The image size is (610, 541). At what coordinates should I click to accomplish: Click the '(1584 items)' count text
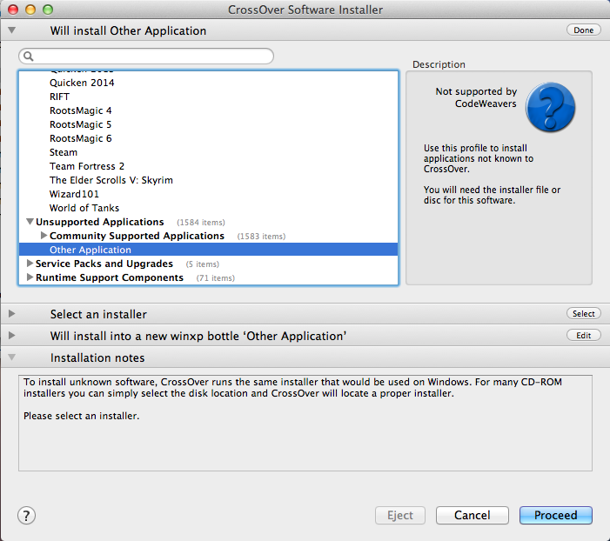[x=201, y=223]
